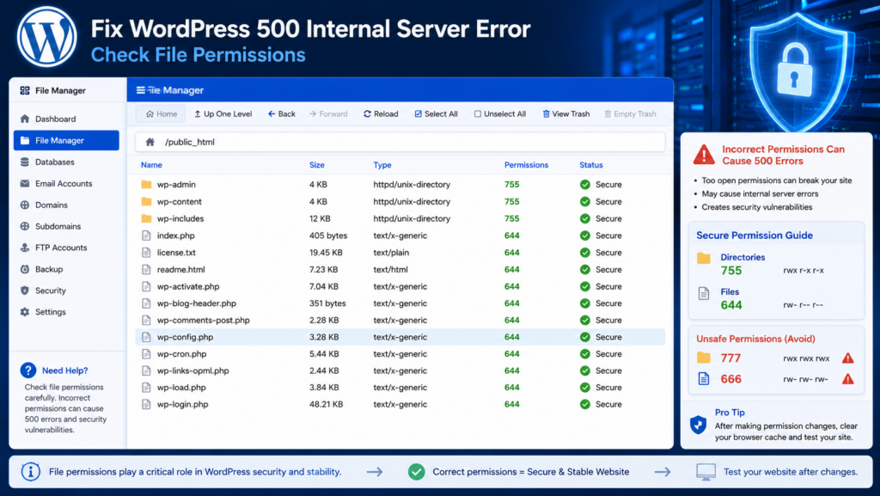
Task: Click the 755 permission of wp-admin
Action: coord(512,184)
